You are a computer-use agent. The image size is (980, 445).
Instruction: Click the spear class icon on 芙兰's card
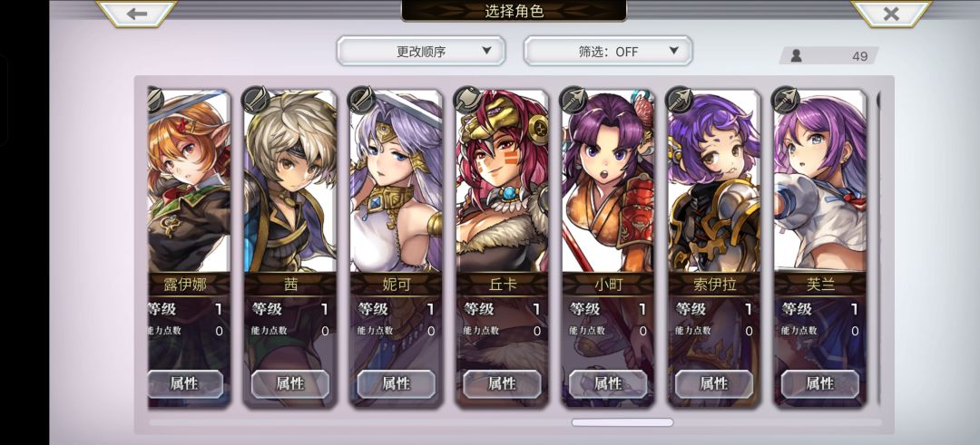pos(786,99)
